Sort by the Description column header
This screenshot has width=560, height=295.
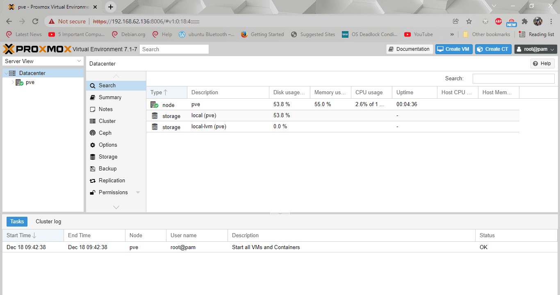tap(228, 92)
